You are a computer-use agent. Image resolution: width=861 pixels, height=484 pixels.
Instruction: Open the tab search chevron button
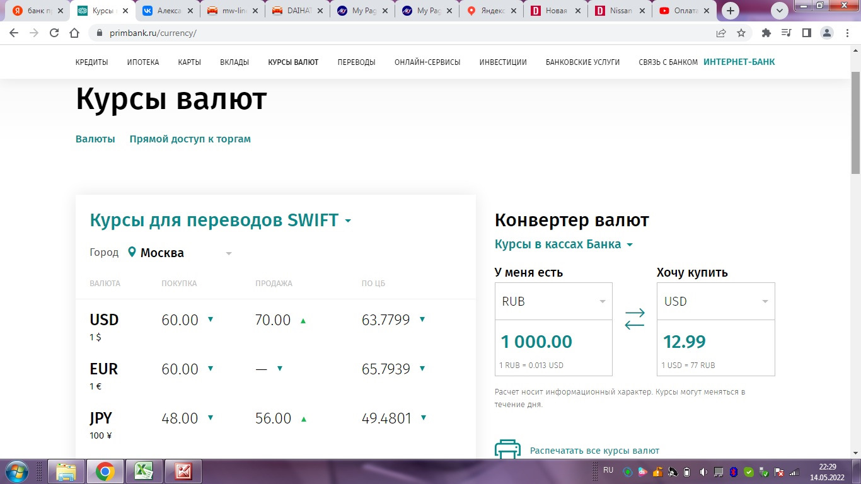[780, 11]
